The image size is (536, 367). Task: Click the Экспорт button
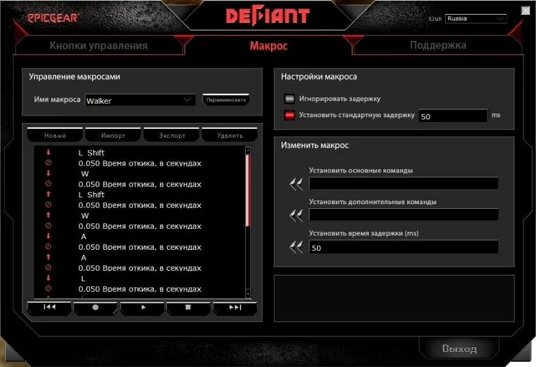click(172, 135)
